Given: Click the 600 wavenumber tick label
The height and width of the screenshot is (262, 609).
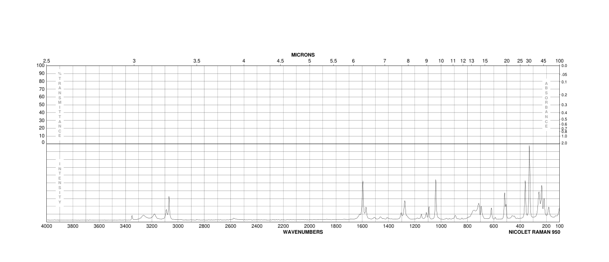Looking at the screenshot, I should click(494, 226).
